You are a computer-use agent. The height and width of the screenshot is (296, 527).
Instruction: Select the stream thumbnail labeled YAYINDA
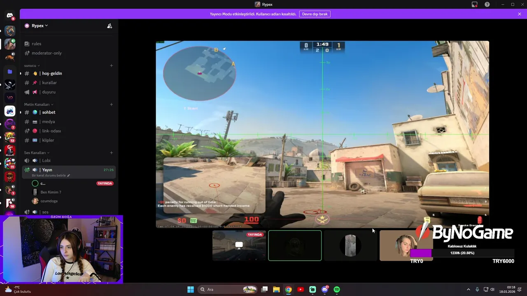click(x=239, y=245)
